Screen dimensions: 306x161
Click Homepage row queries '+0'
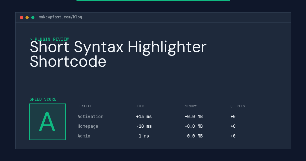point(233,126)
